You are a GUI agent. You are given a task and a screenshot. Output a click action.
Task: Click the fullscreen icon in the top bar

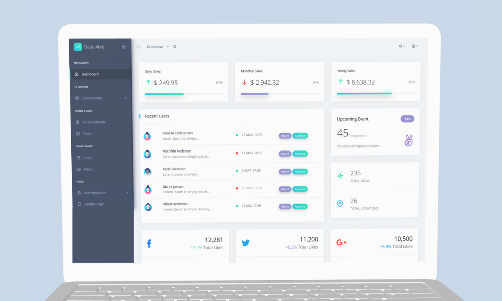coord(139,47)
